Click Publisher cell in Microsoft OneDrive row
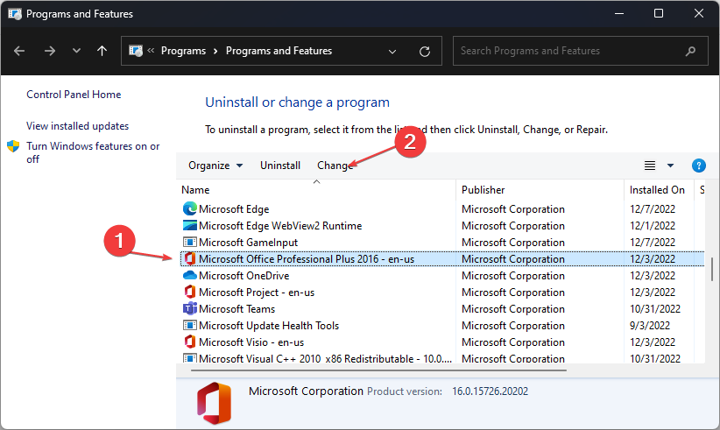The height and width of the screenshot is (430, 720). click(x=513, y=276)
